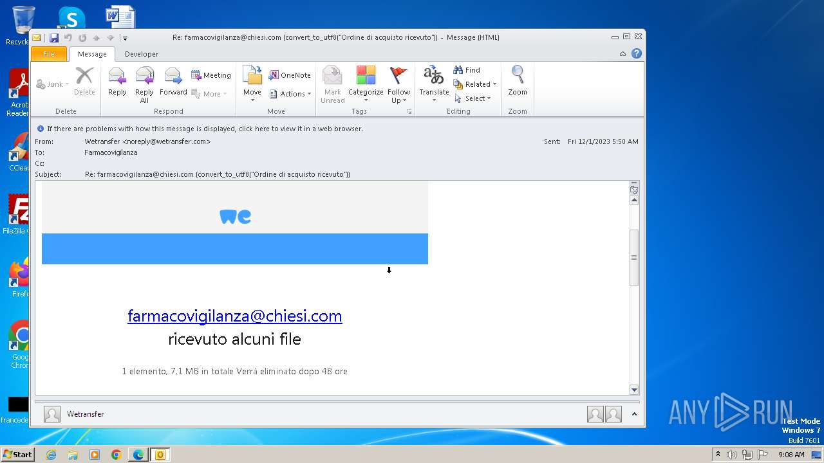Viewport: 824px width, 463px height.
Task: Open Internet Explorer from the taskbar
Action: [51, 455]
